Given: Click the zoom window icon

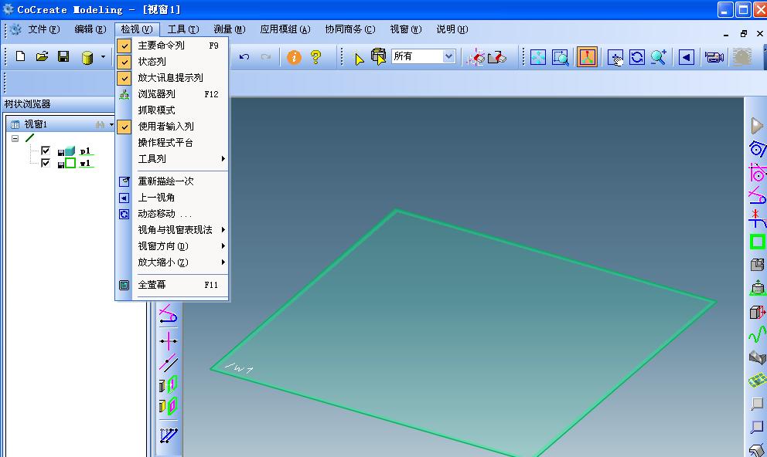Looking at the screenshot, I should coord(560,57).
